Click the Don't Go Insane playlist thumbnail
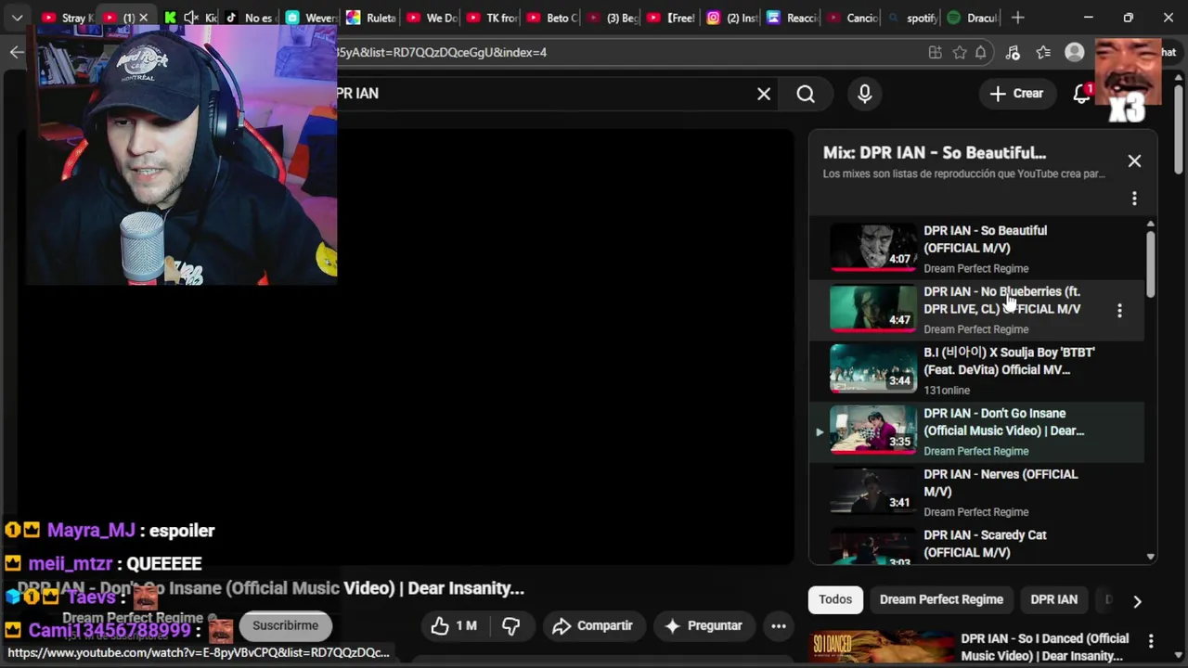Screen dimensions: 1188x668 pyautogui.click(x=872, y=431)
